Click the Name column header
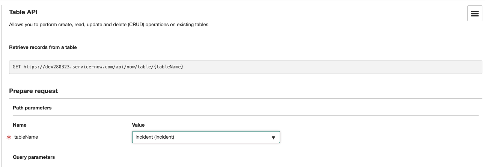Viewport: 485px width, 167px height. (20, 125)
